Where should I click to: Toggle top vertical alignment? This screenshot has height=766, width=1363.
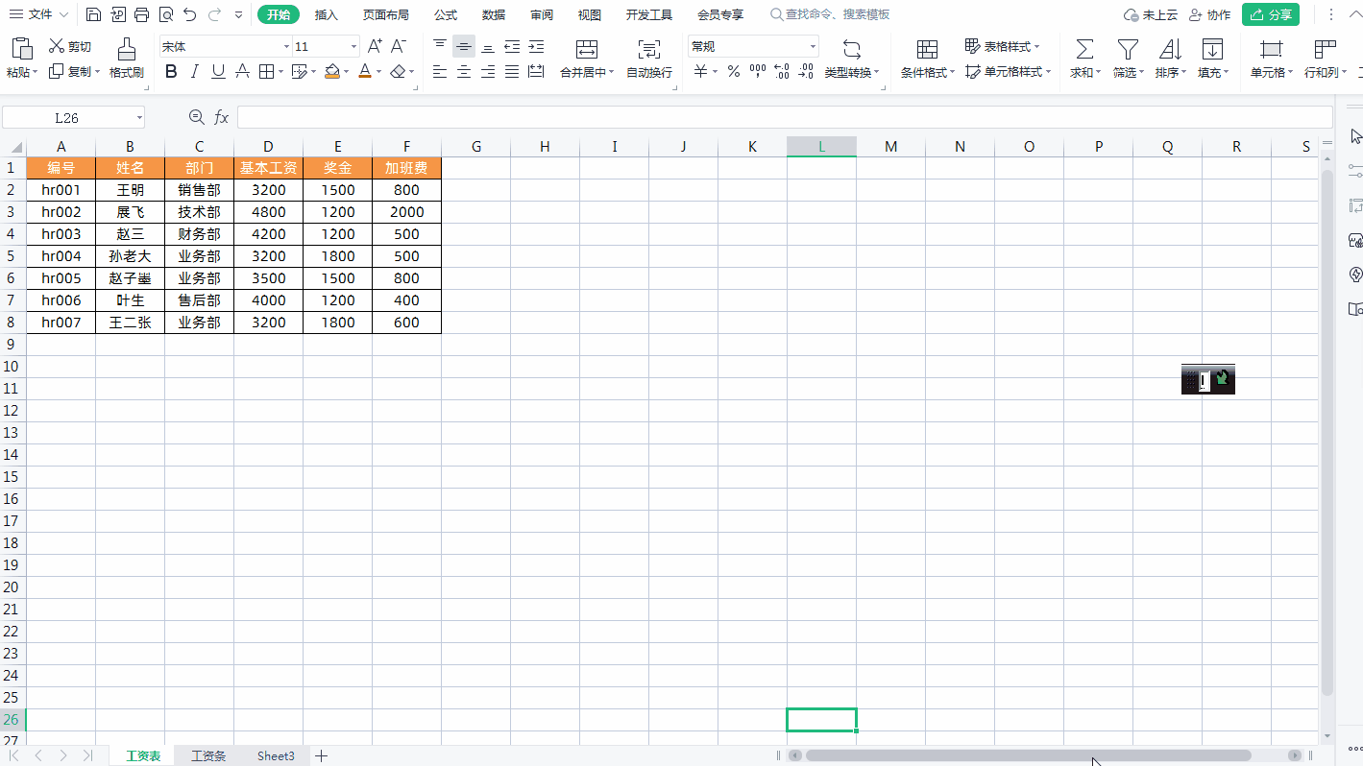(440, 46)
